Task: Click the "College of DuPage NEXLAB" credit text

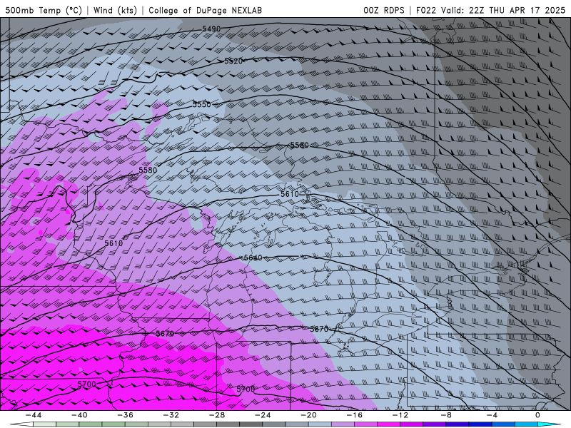Action: (205, 10)
